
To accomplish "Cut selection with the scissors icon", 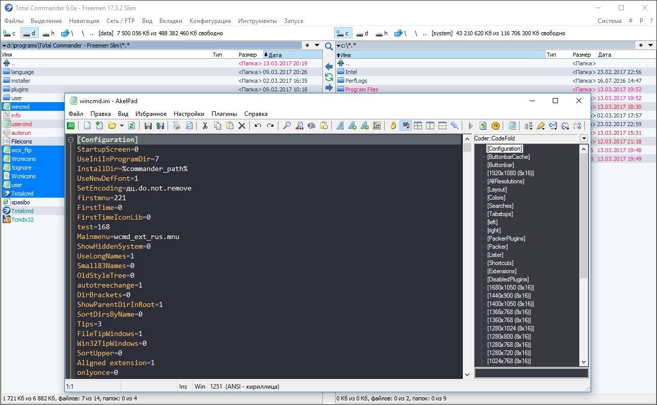I will [x=205, y=126].
